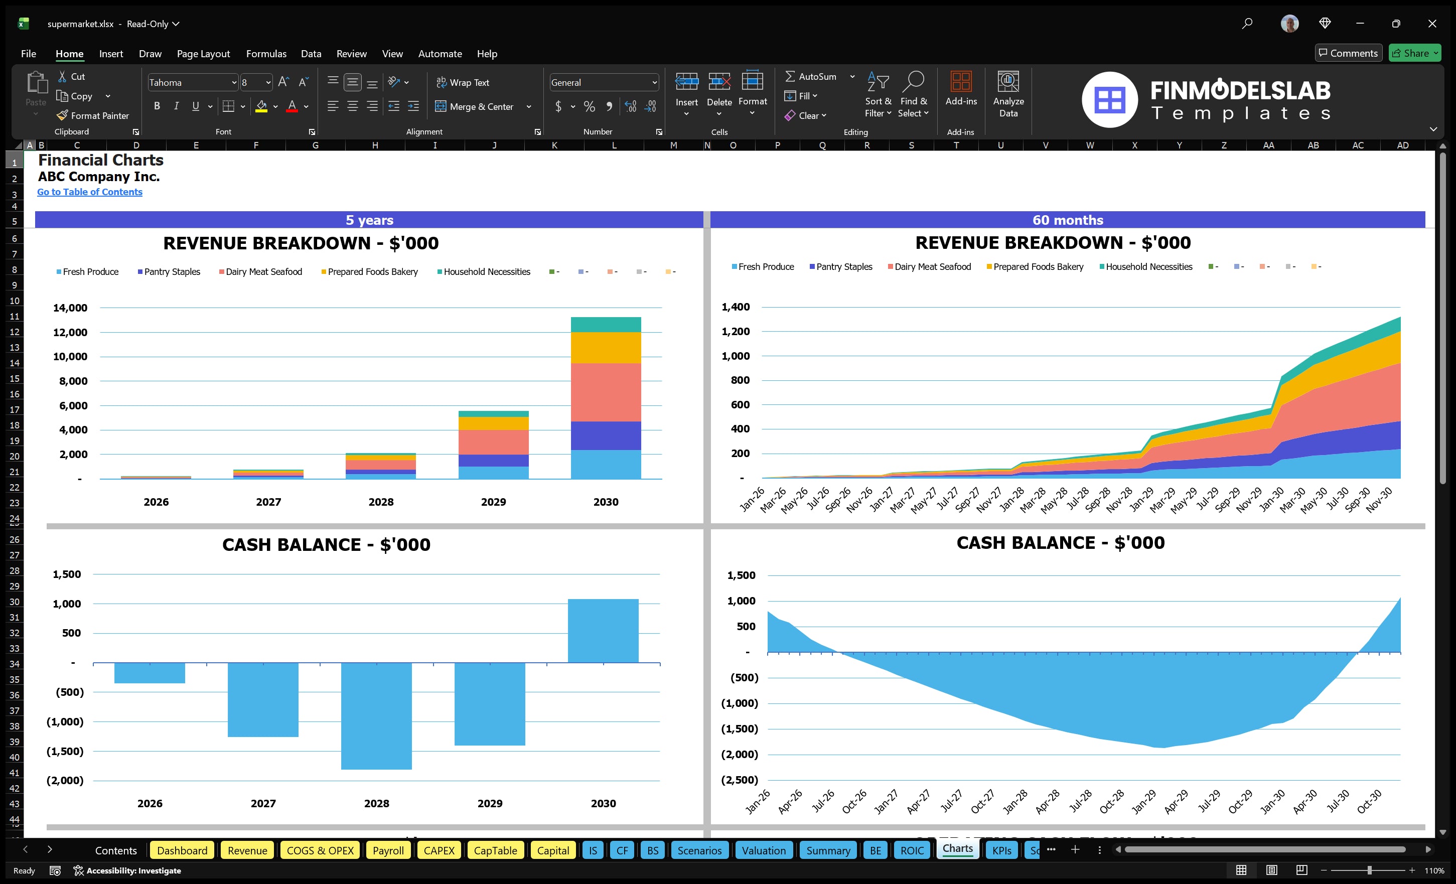1456x884 pixels.
Task: Select the Valuation sheet tab
Action: click(764, 850)
